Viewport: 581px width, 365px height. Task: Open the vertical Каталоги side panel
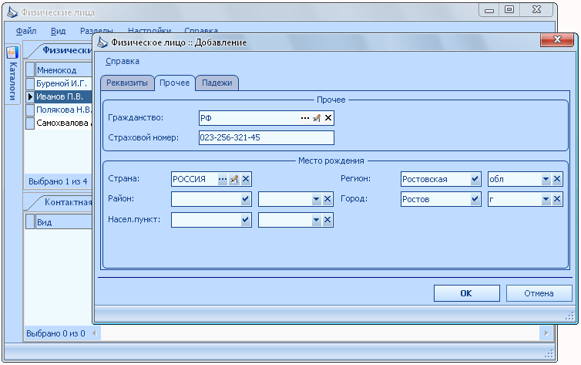pyautogui.click(x=12, y=75)
